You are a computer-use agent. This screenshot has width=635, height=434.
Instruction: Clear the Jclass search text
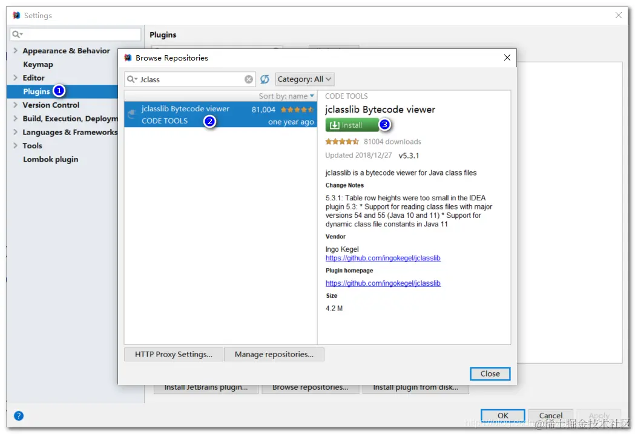(249, 79)
